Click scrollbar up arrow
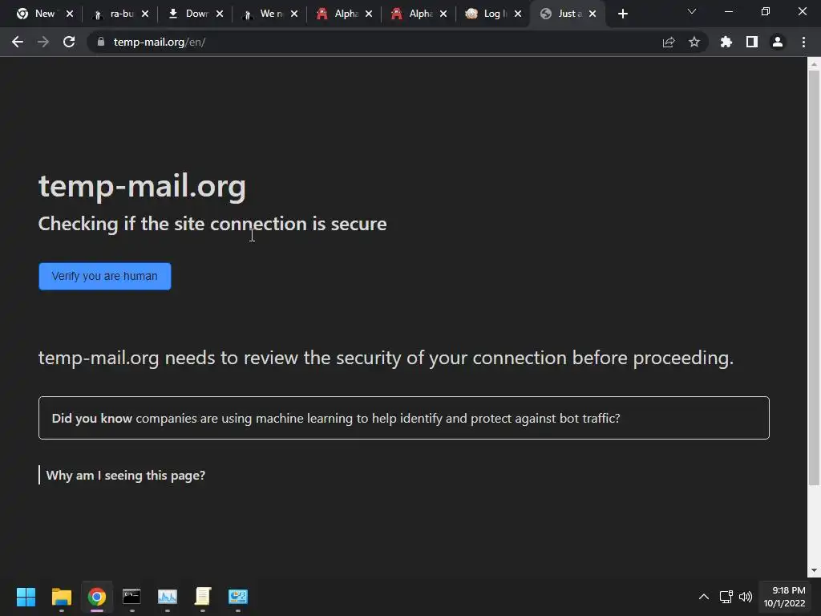Viewport: 821px width, 616px height. [814, 64]
